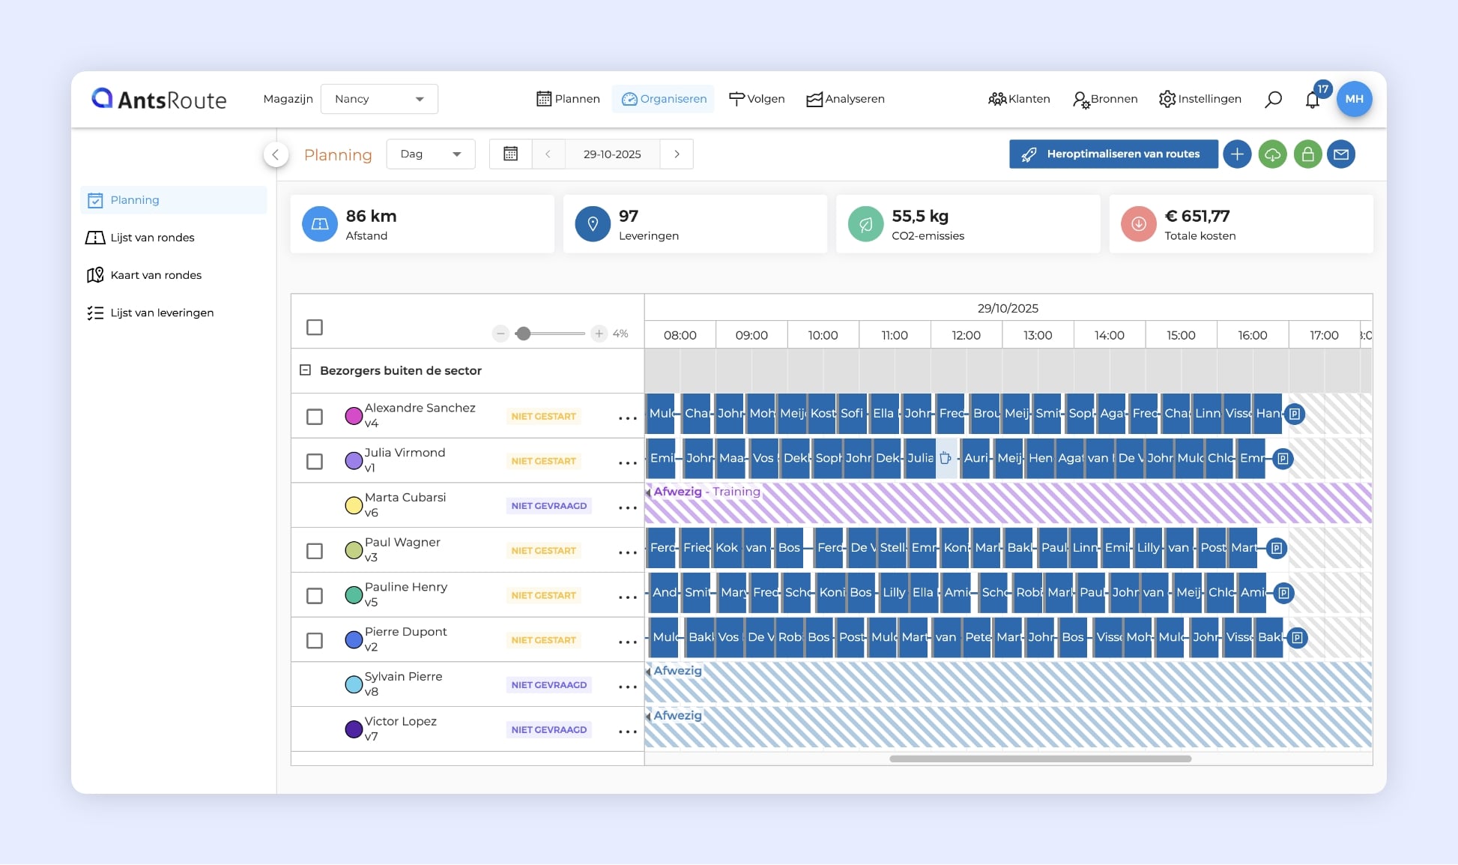
Task: Open the Analyseren menu
Action: (x=845, y=99)
